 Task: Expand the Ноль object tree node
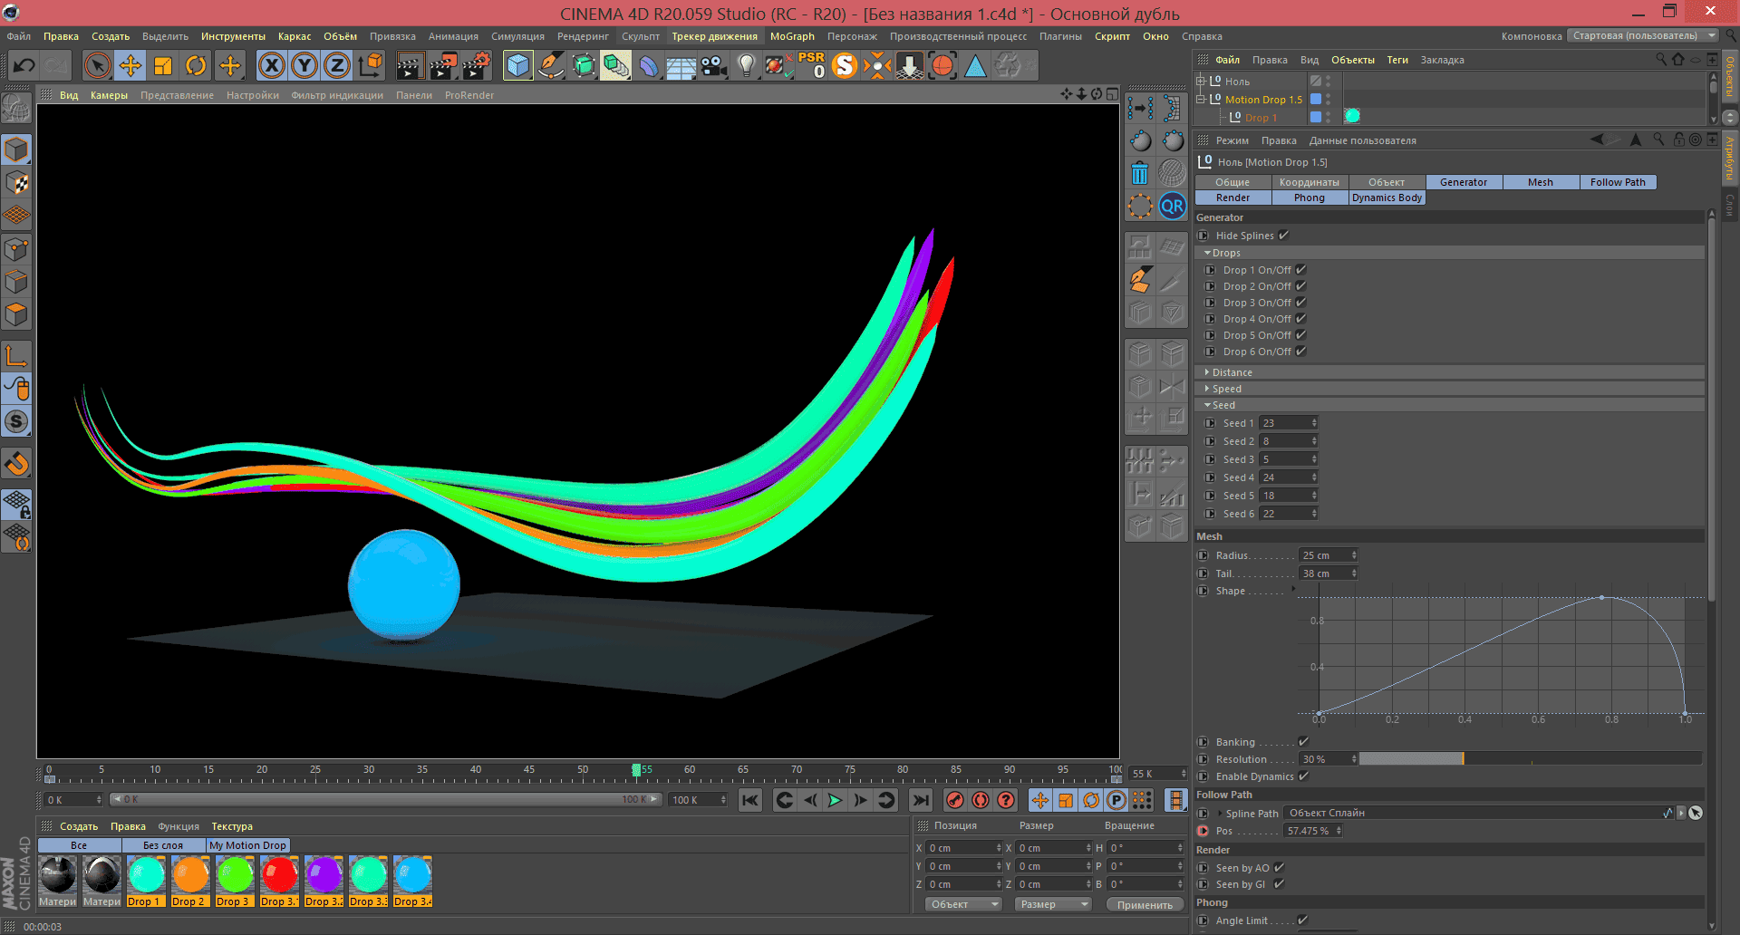pos(1202,81)
